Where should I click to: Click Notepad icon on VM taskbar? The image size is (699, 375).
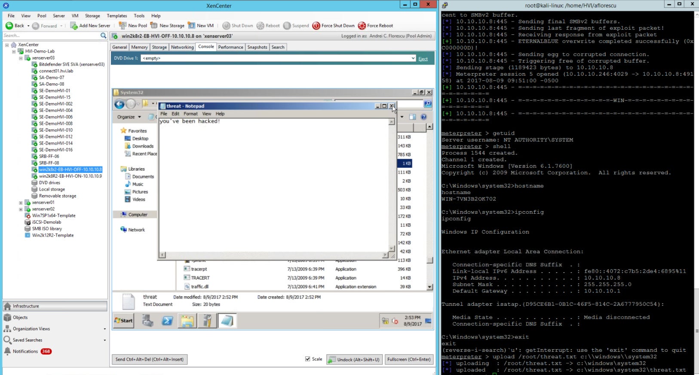pyautogui.click(x=227, y=321)
